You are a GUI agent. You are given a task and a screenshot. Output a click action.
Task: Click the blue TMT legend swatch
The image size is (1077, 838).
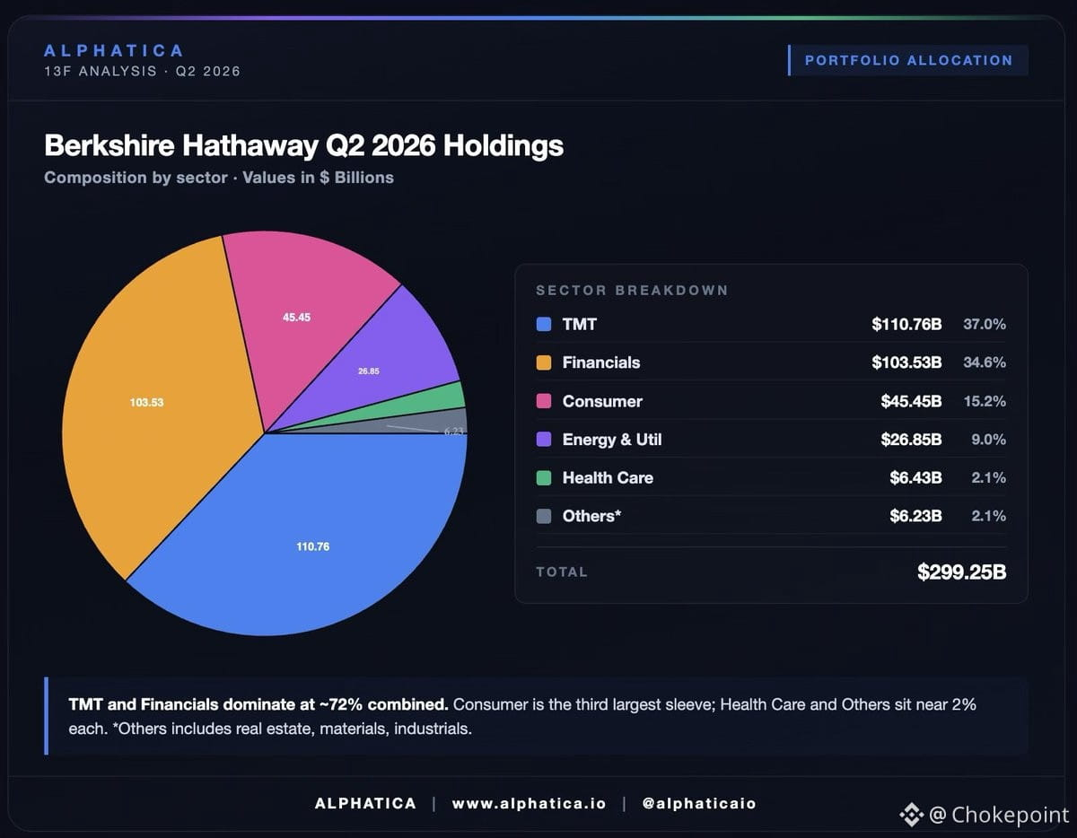[544, 325]
